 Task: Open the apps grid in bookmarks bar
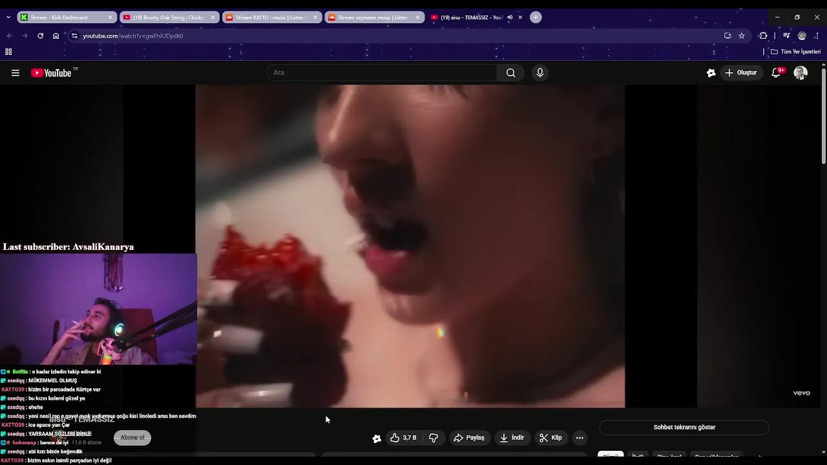(x=8, y=52)
